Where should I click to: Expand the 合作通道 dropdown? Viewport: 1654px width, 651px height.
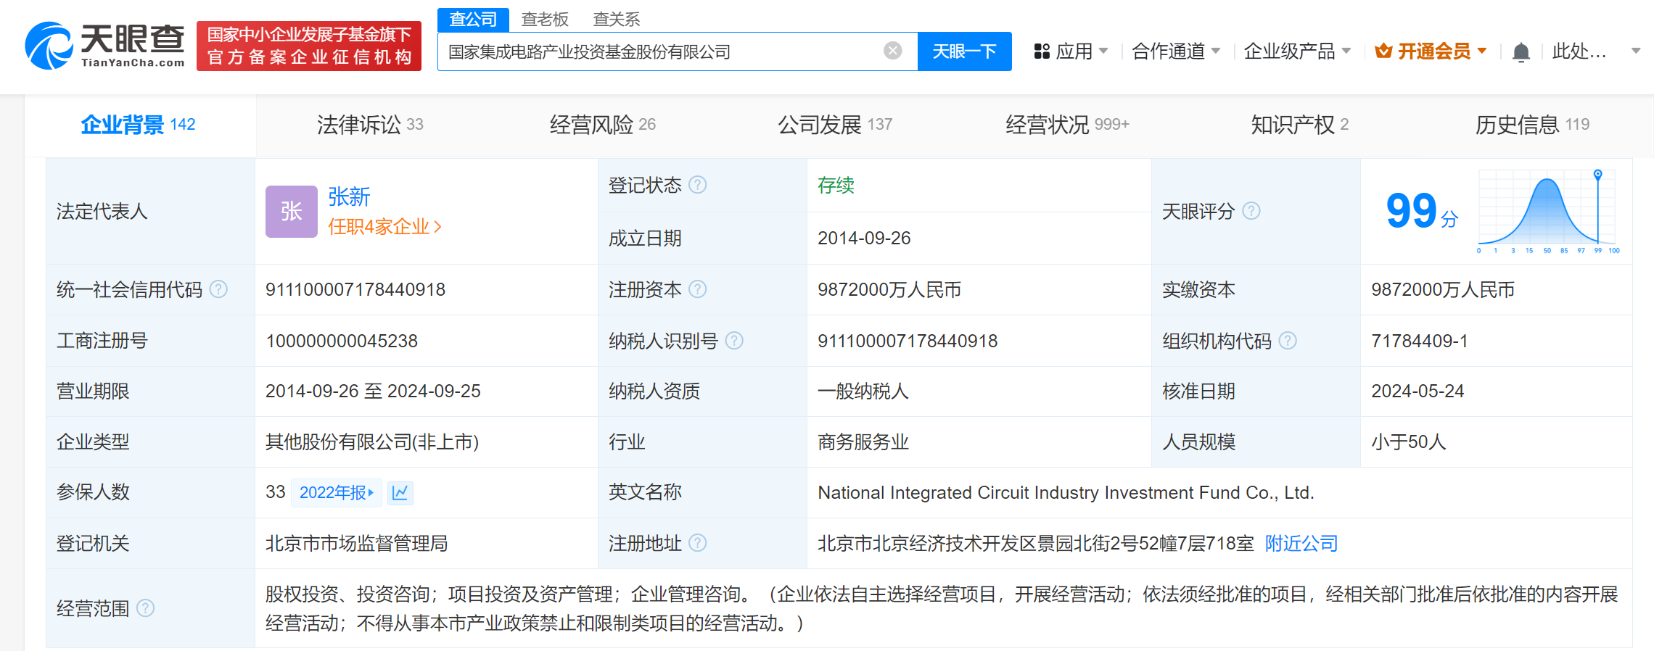click(1175, 51)
